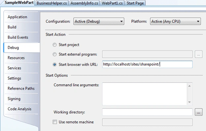This screenshot has height=131, width=206.
Task: Open the Services properties page
Action: click(x=22, y=68)
